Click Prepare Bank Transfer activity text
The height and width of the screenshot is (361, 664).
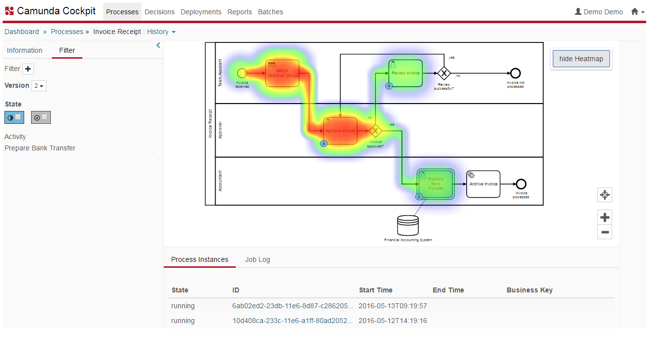click(40, 148)
